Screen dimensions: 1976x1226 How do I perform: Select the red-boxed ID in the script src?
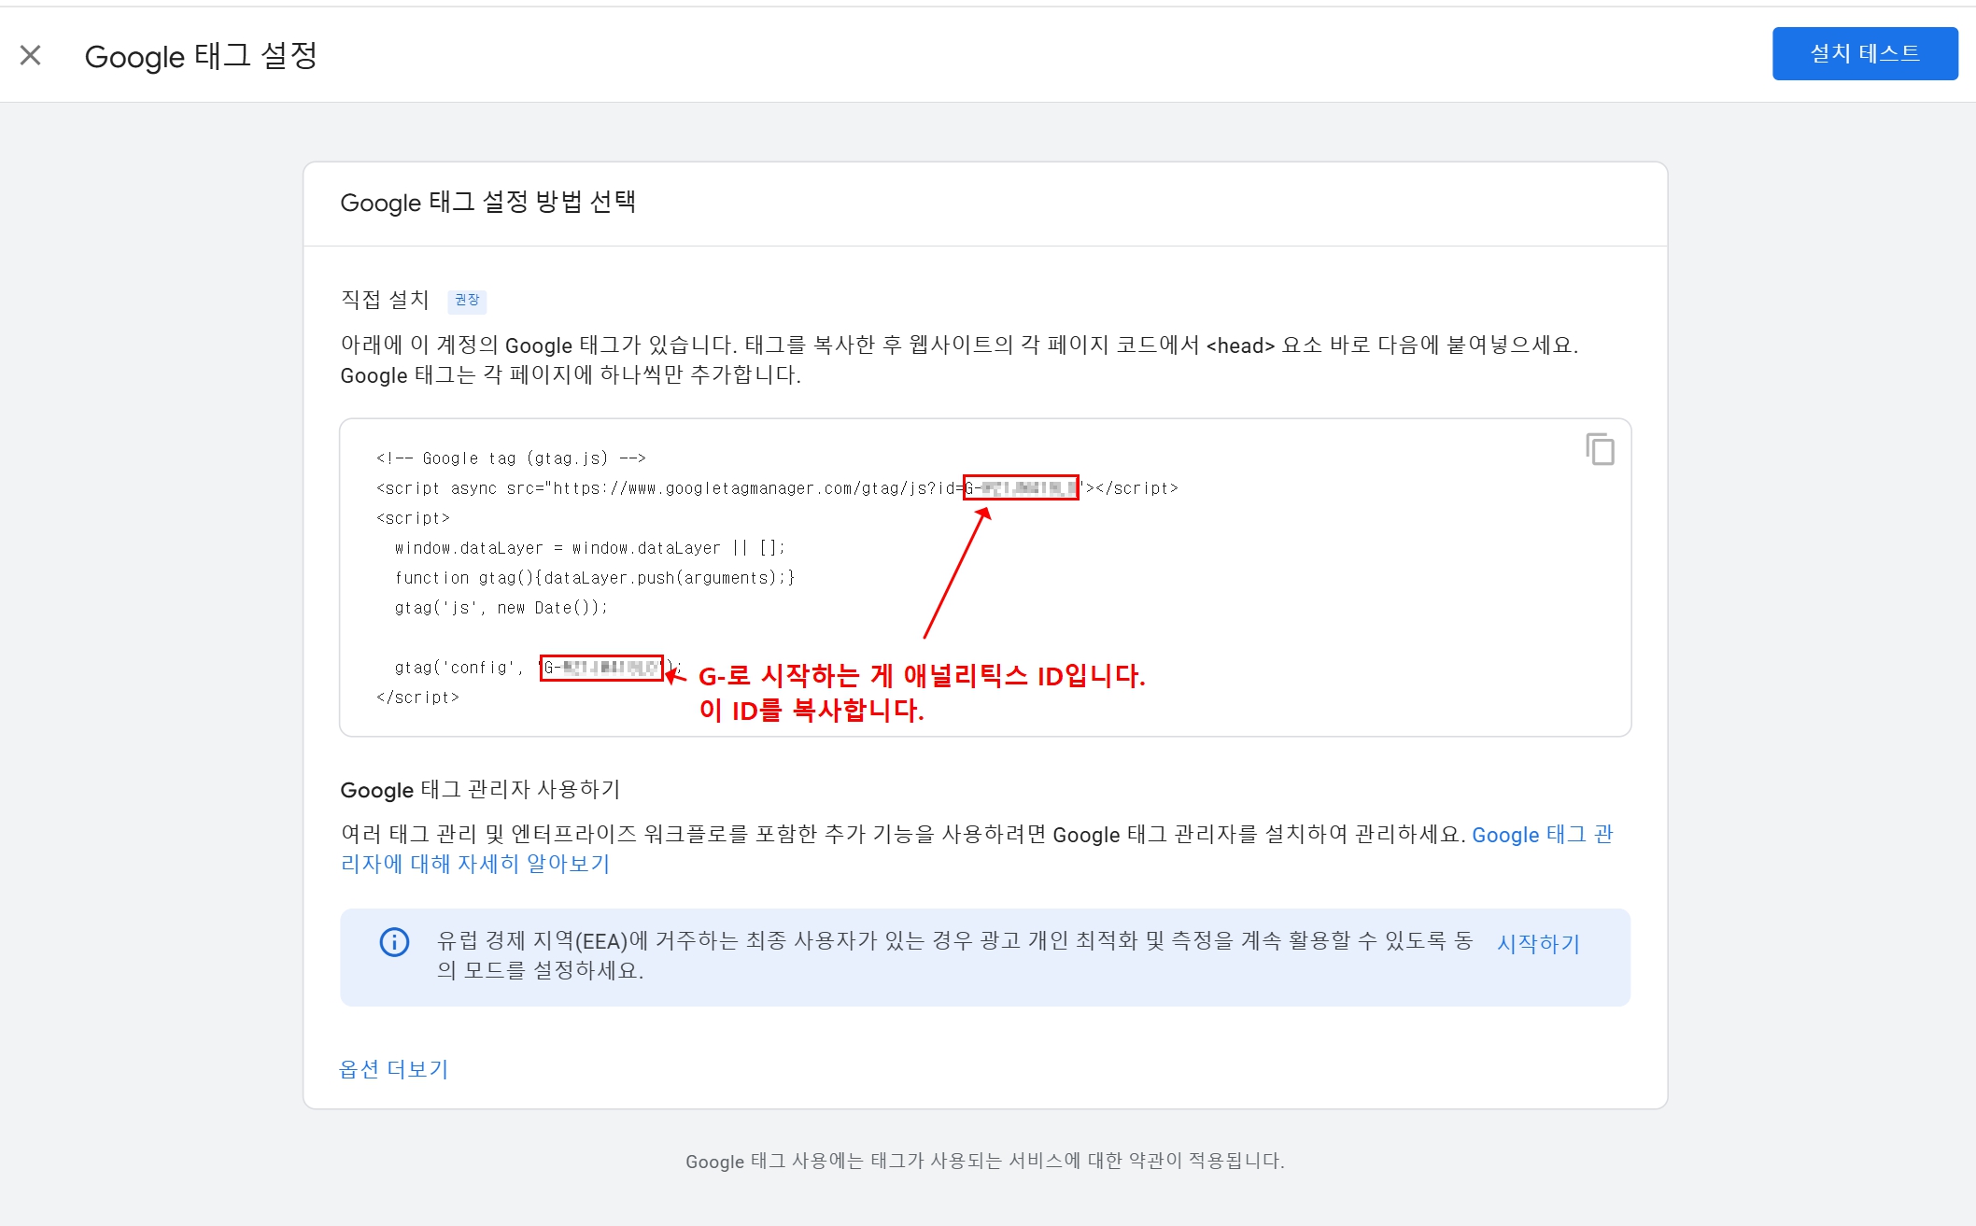pos(1021,488)
